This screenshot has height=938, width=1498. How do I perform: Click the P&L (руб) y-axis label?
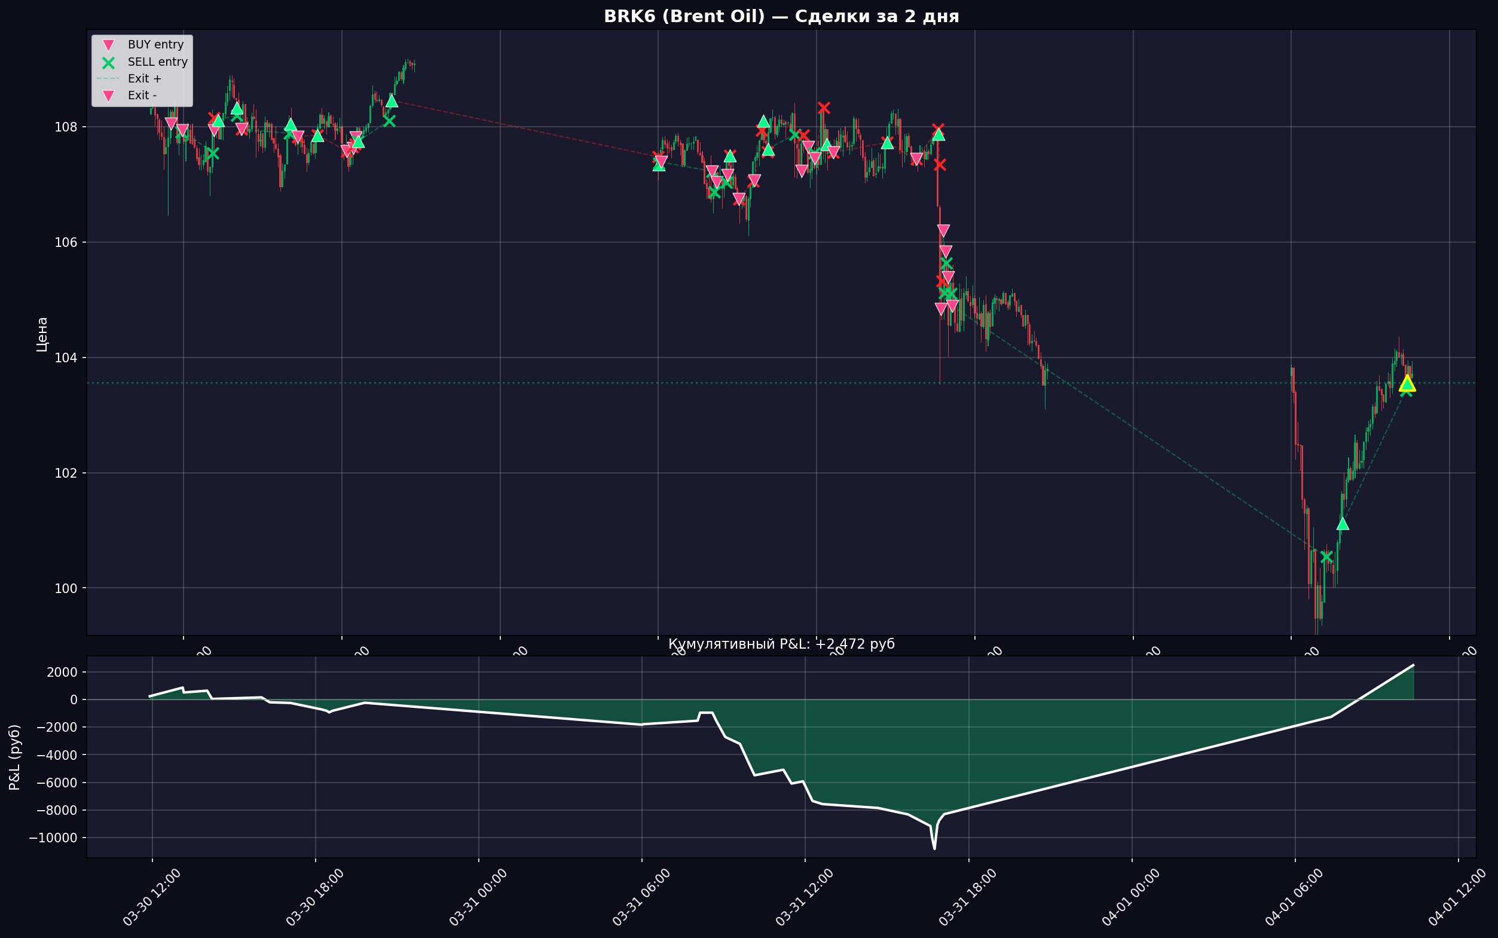click(x=15, y=757)
